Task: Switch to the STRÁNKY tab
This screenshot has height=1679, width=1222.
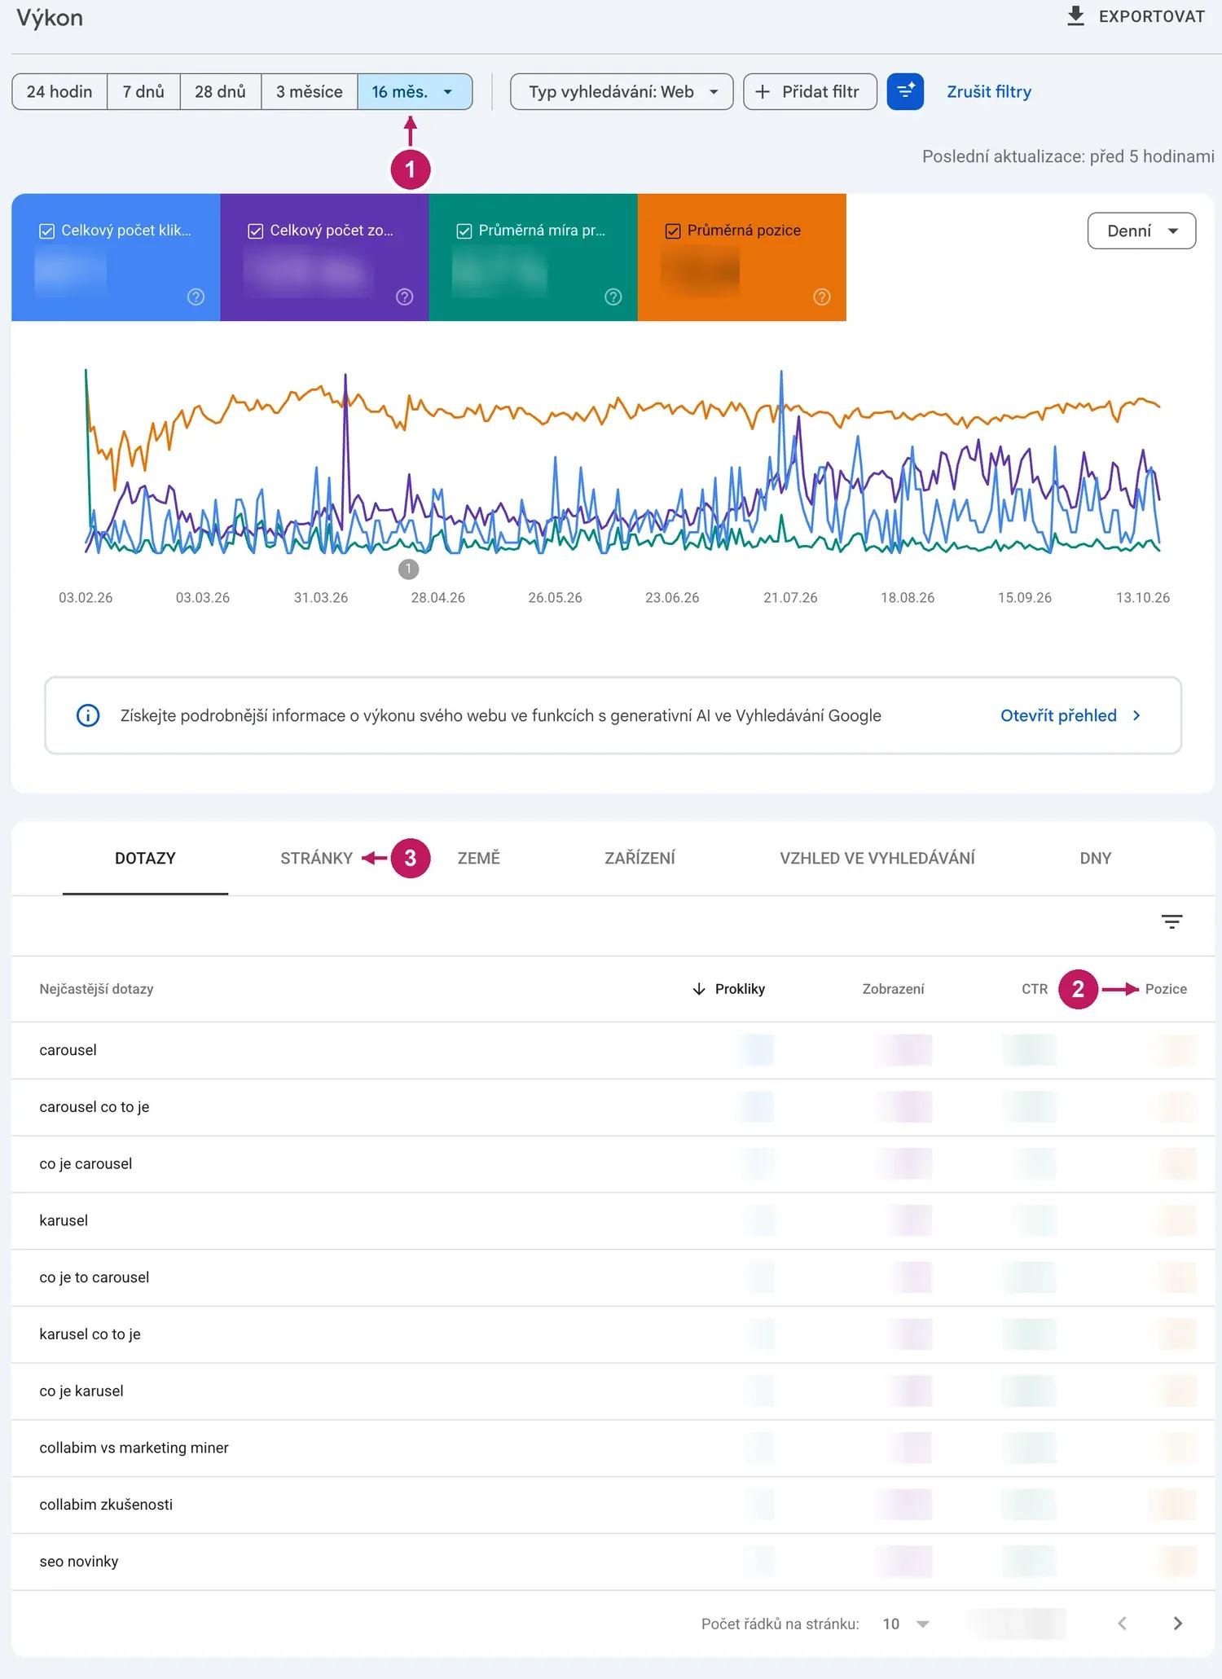Action: tap(316, 858)
